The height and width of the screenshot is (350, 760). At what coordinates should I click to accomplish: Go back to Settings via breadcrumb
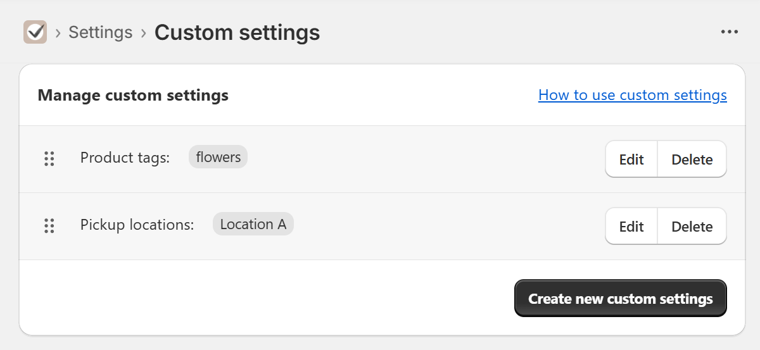point(101,32)
